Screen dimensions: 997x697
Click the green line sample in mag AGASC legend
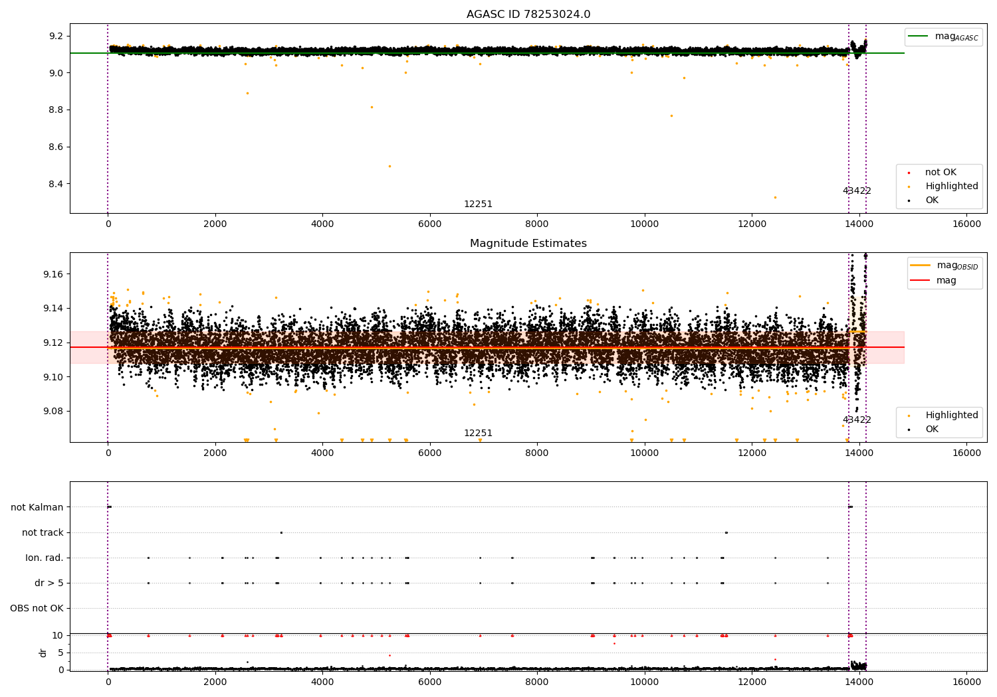pyautogui.click(x=918, y=36)
